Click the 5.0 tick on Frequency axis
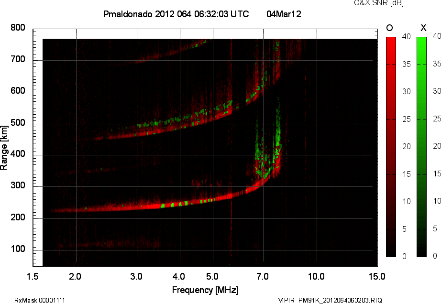 (x=212, y=277)
